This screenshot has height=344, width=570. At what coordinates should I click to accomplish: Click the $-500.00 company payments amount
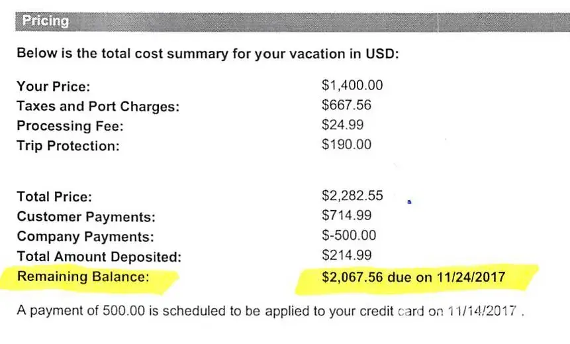[x=348, y=235]
